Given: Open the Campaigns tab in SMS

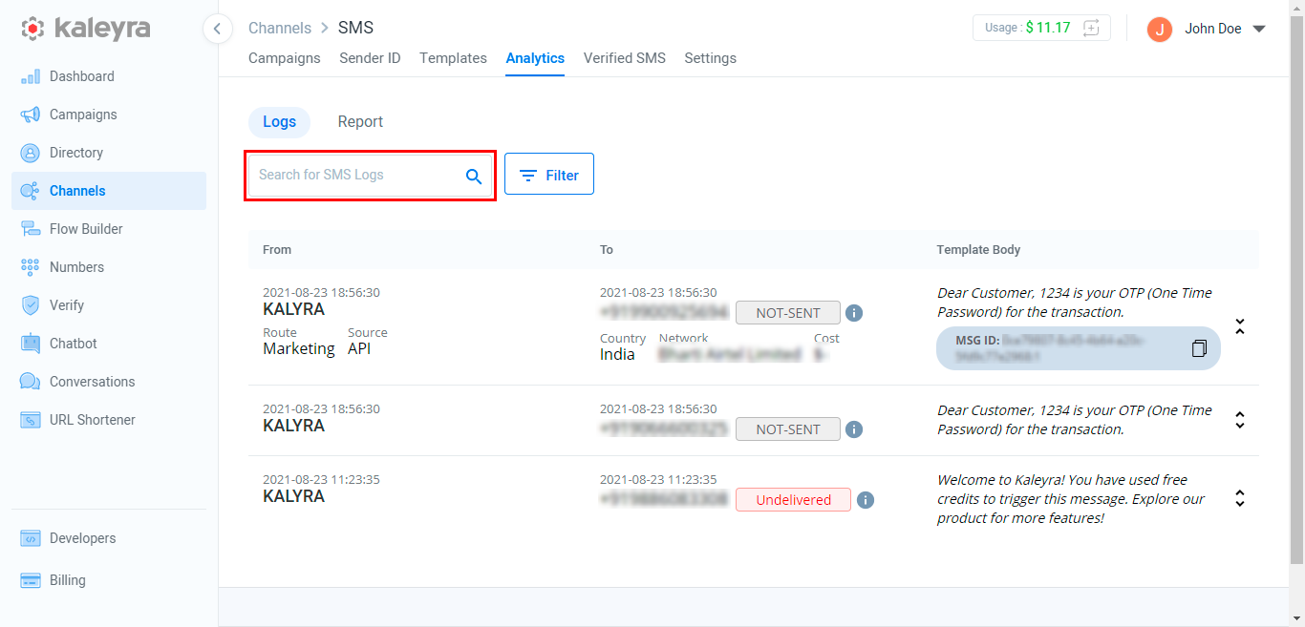Looking at the screenshot, I should coord(285,58).
